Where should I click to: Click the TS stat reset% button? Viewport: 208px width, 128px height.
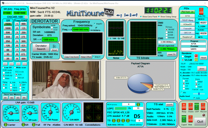170,104
